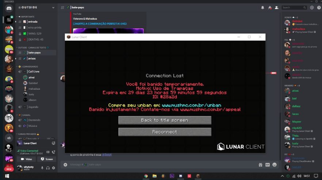This screenshot has height=180, width=322.
Task: Join the Jogando voice channel
Action: coord(36,107)
